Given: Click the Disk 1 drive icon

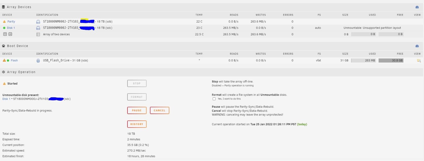Looking at the screenshot, I should [38, 28].
